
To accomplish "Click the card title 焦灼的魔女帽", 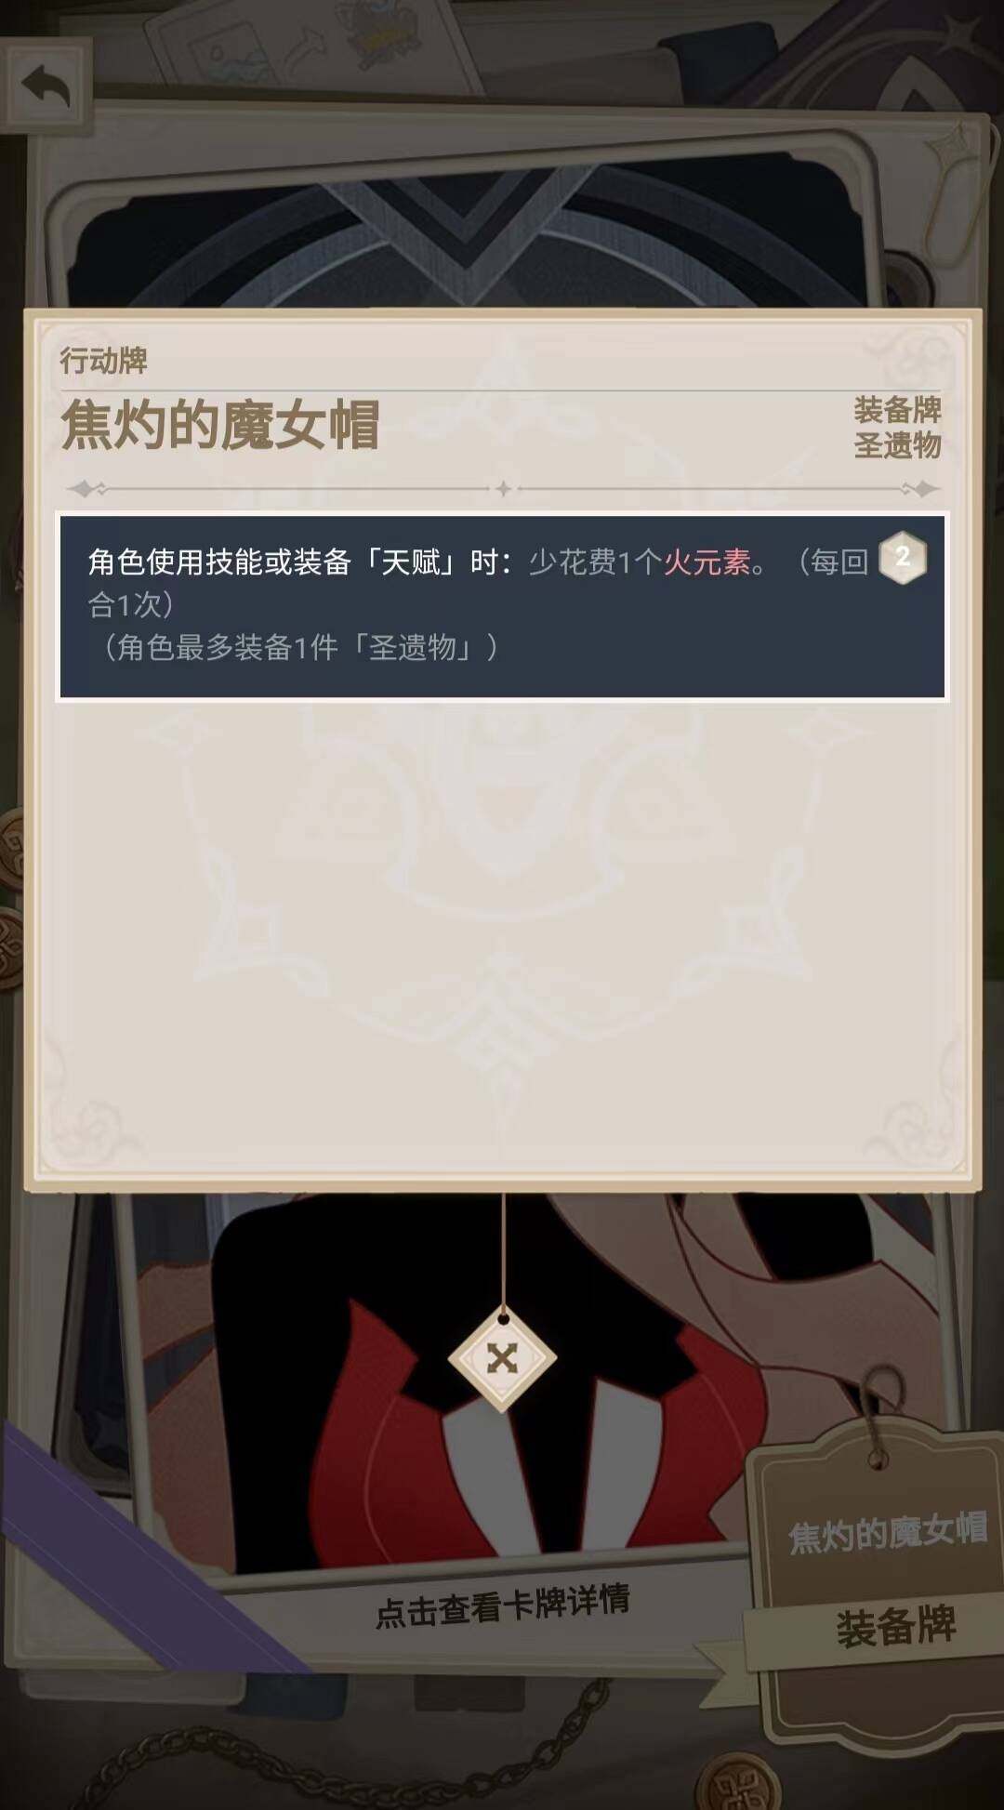I will pos(220,426).
